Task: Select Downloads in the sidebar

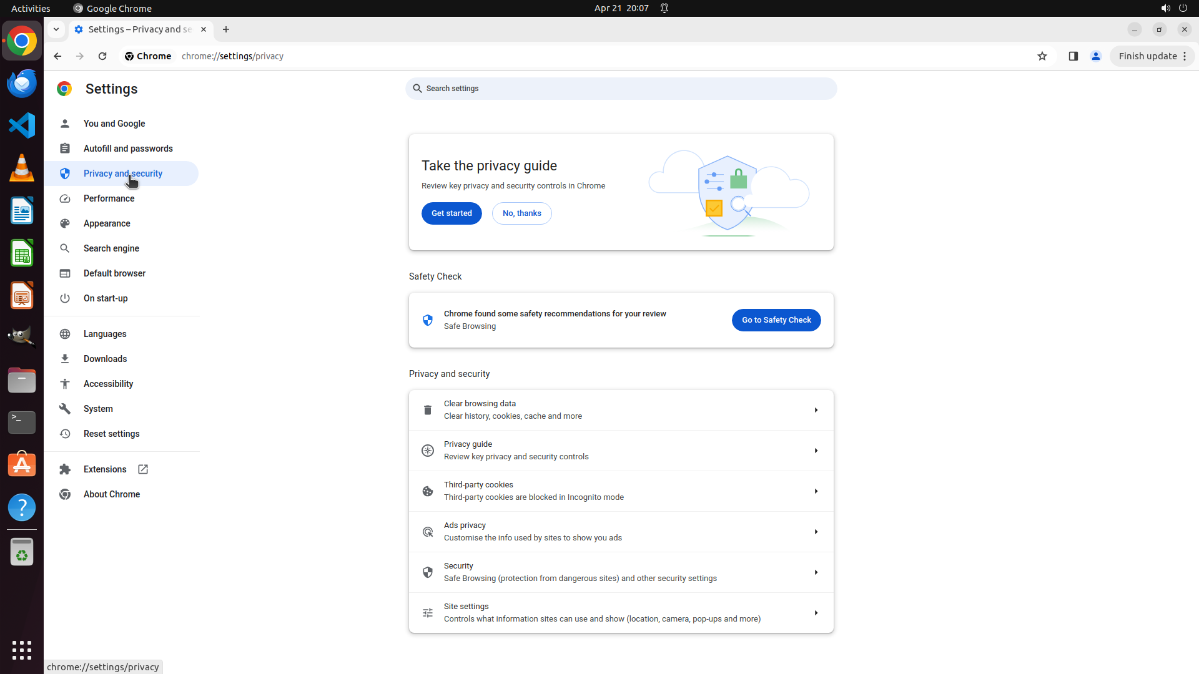Action: click(105, 359)
